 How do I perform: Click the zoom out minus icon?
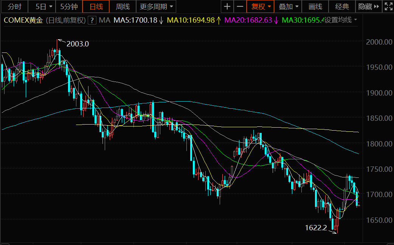[x=240, y=6]
